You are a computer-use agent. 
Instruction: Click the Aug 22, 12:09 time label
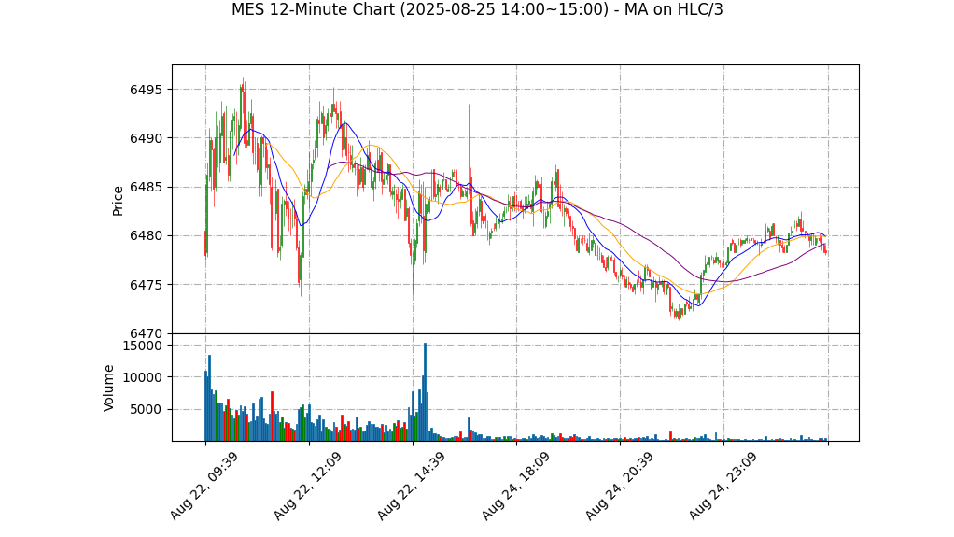pos(307,487)
